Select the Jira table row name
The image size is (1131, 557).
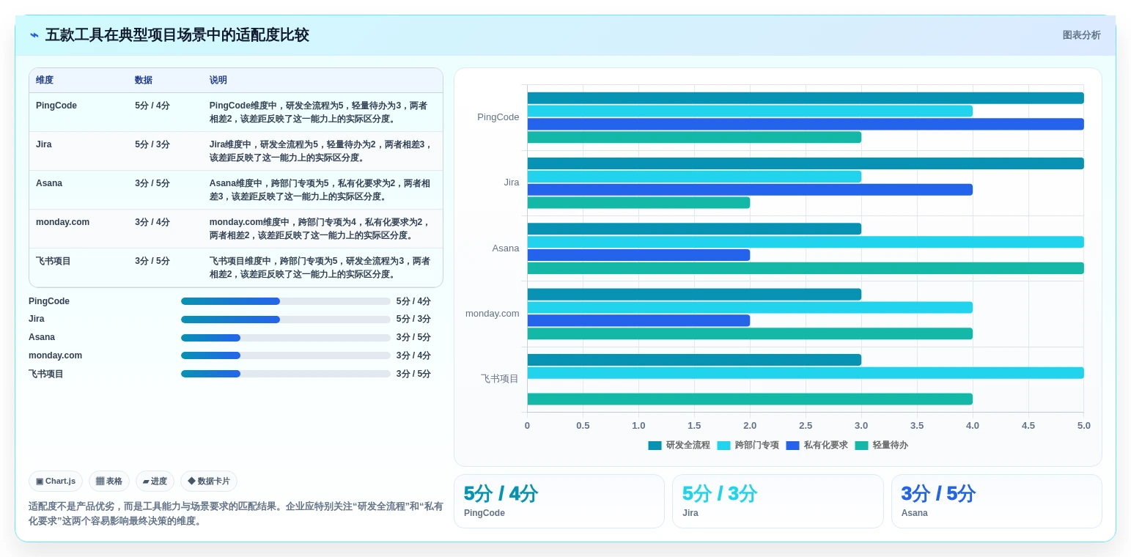44,144
